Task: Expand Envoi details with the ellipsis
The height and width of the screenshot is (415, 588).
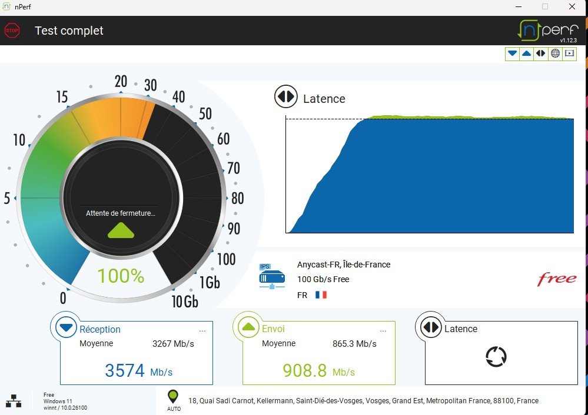Action: [x=384, y=330]
